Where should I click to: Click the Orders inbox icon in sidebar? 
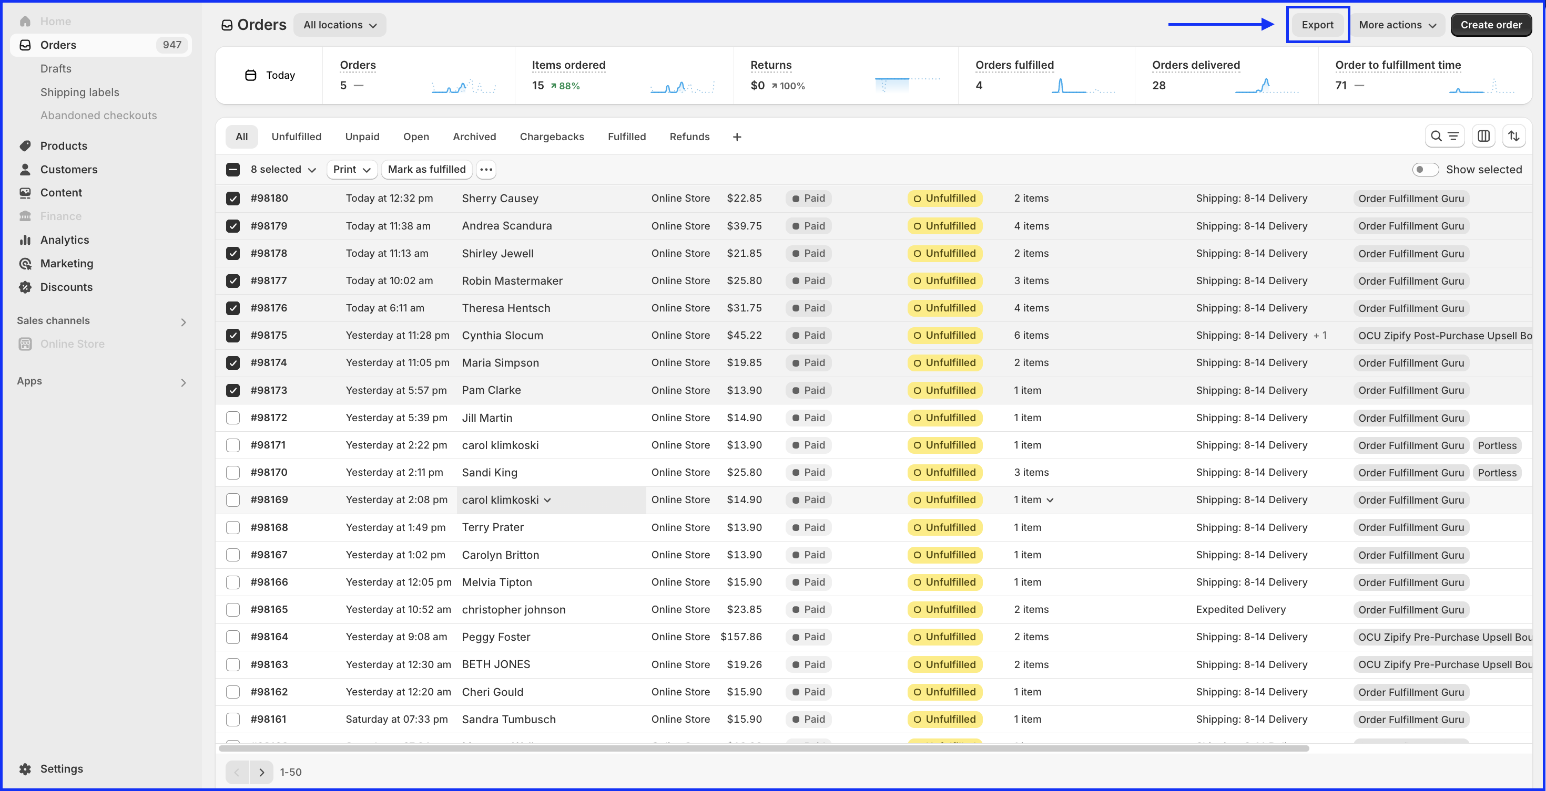coord(25,45)
